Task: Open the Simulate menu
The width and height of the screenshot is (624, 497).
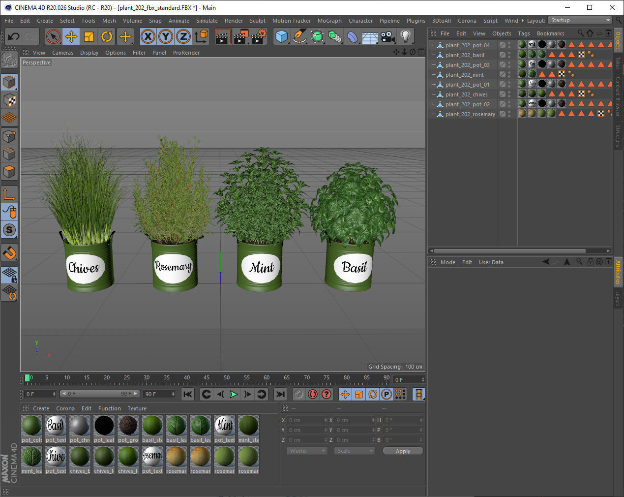Action: pos(207,21)
